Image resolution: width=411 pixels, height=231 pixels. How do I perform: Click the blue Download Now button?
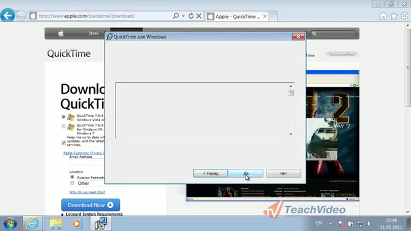tap(91, 205)
